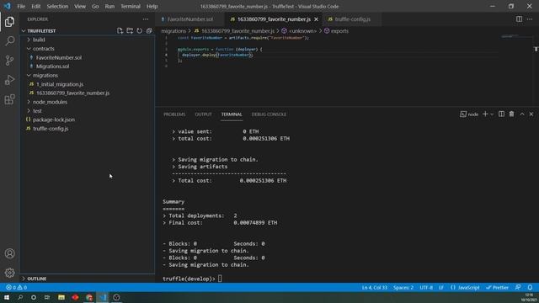Open the Windows Start menu
Screen dimensions: 539x303
[x=7, y=297]
